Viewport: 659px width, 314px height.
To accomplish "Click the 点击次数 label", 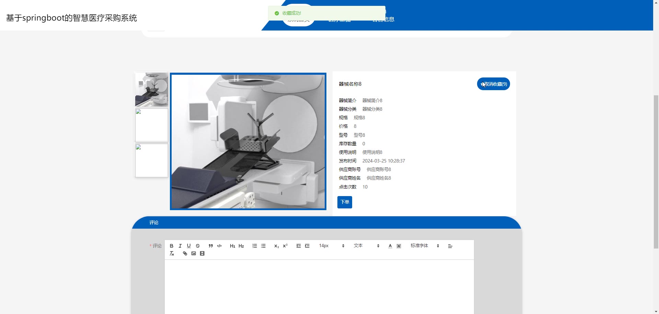I will (348, 187).
